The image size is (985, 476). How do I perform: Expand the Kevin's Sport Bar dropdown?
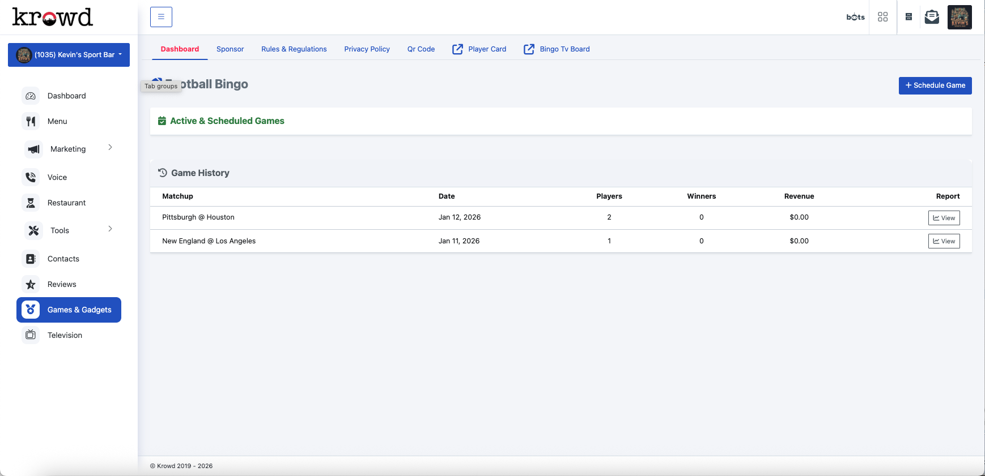69,55
